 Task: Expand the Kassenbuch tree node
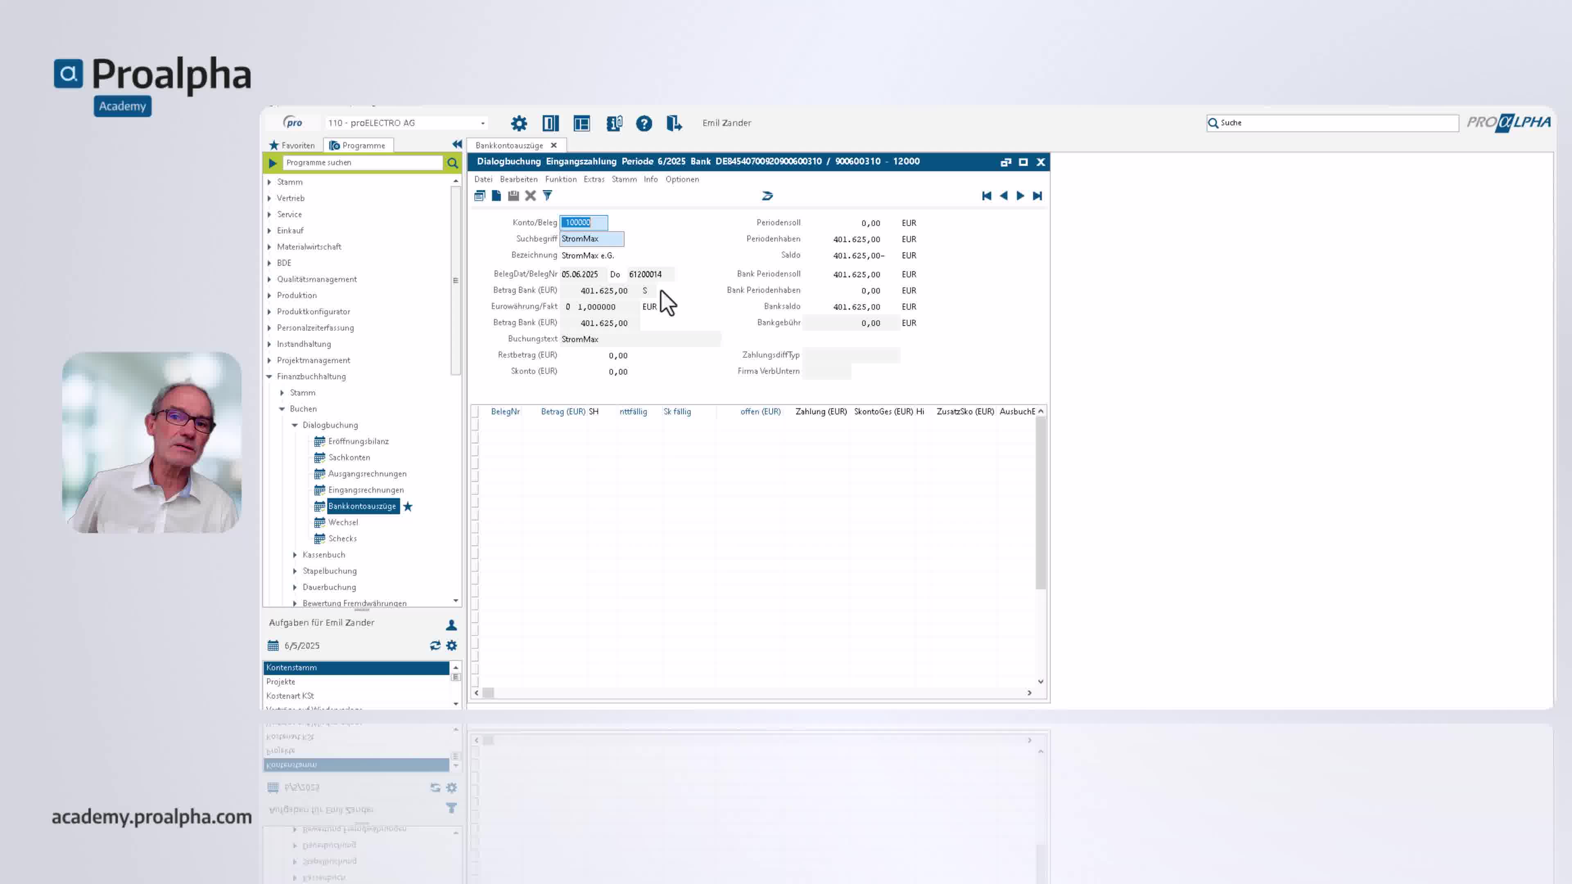pyautogui.click(x=295, y=555)
